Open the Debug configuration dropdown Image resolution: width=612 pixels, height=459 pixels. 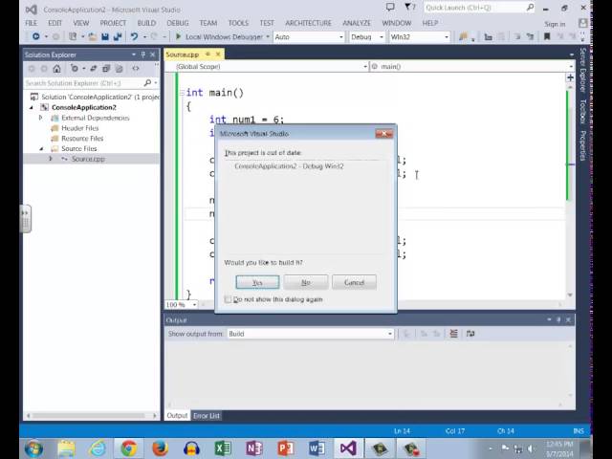367,36
